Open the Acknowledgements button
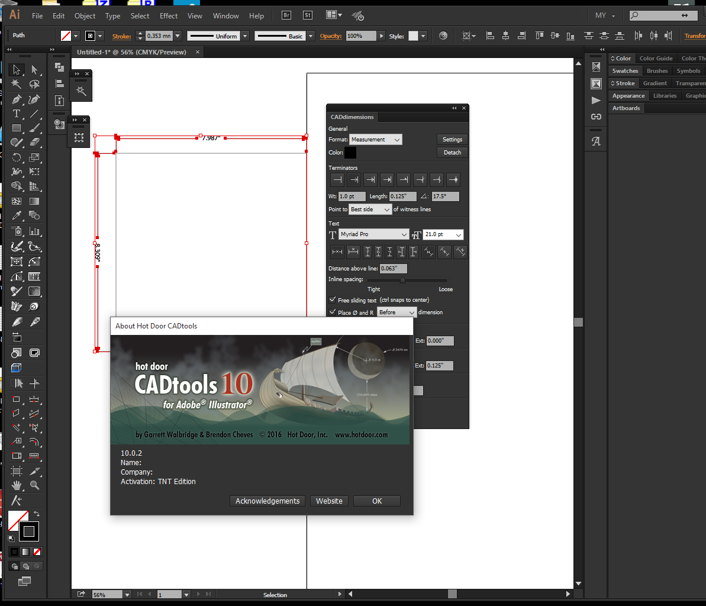The width and height of the screenshot is (706, 606). tap(267, 501)
